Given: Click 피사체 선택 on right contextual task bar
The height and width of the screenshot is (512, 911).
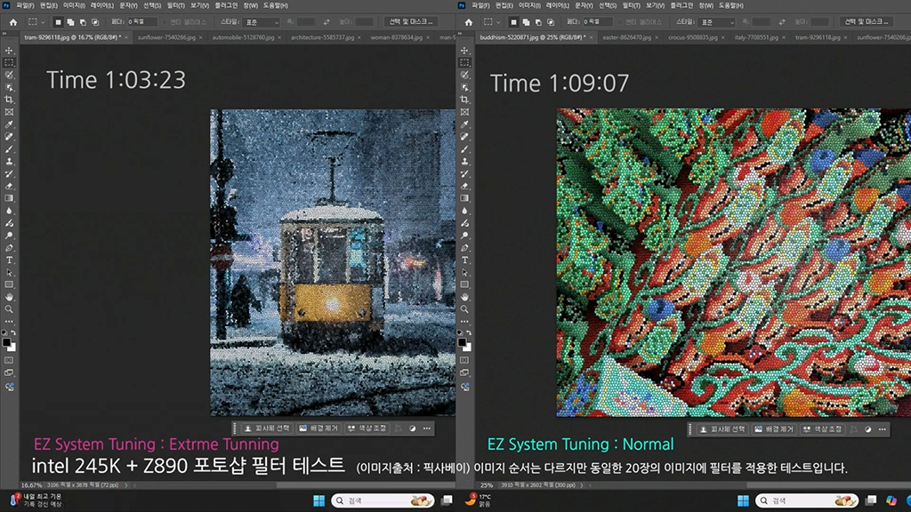Looking at the screenshot, I should click(x=722, y=429).
